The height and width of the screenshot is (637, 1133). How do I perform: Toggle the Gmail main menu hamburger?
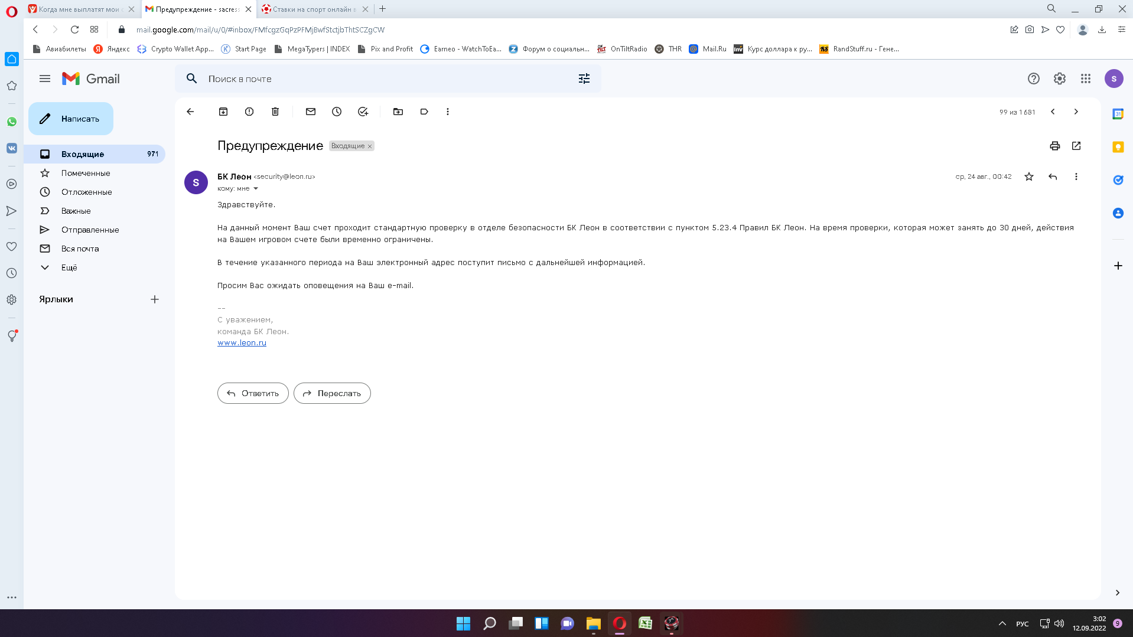[45, 79]
